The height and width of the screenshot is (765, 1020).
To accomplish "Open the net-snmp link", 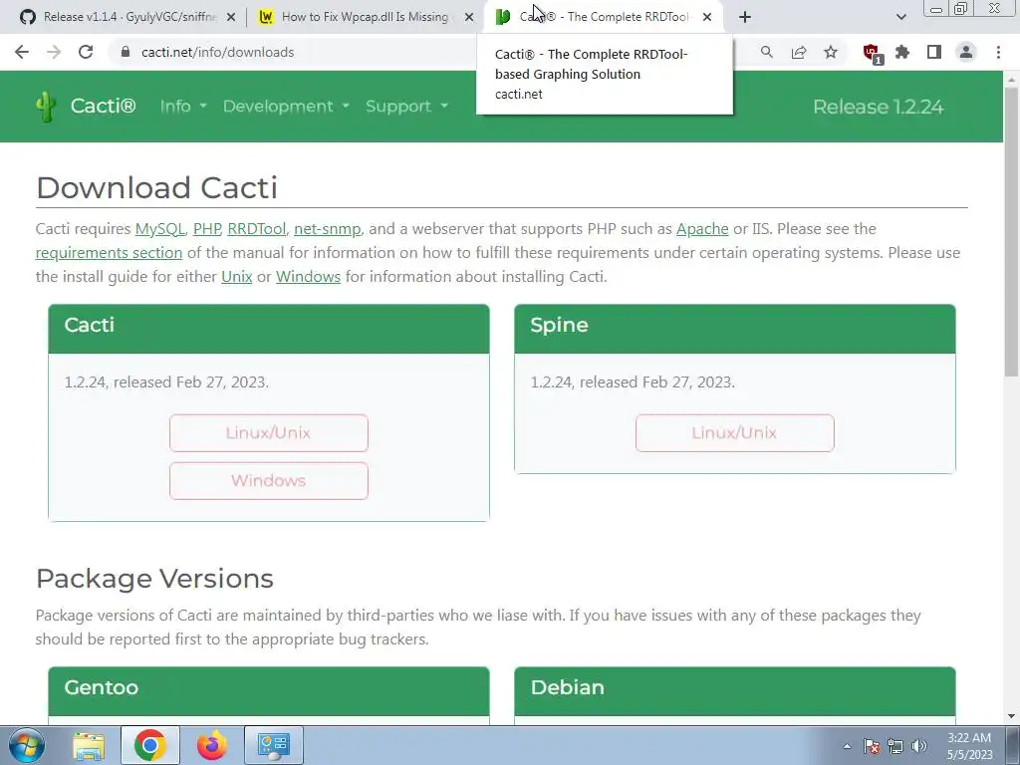I will click(327, 229).
